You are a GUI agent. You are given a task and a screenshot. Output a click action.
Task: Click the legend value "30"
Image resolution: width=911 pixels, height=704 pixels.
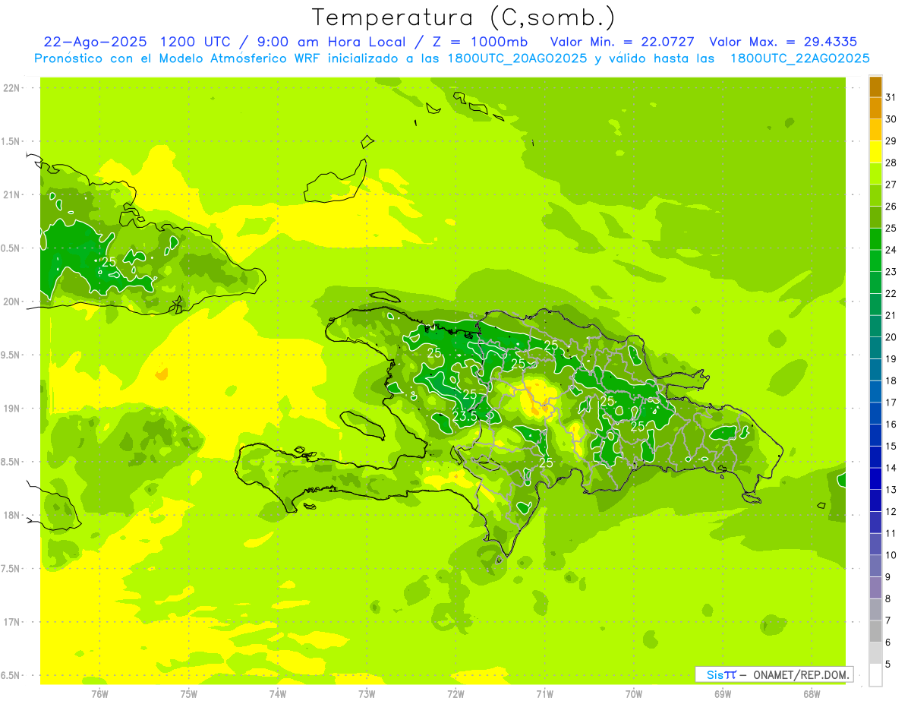coord(891,119)
